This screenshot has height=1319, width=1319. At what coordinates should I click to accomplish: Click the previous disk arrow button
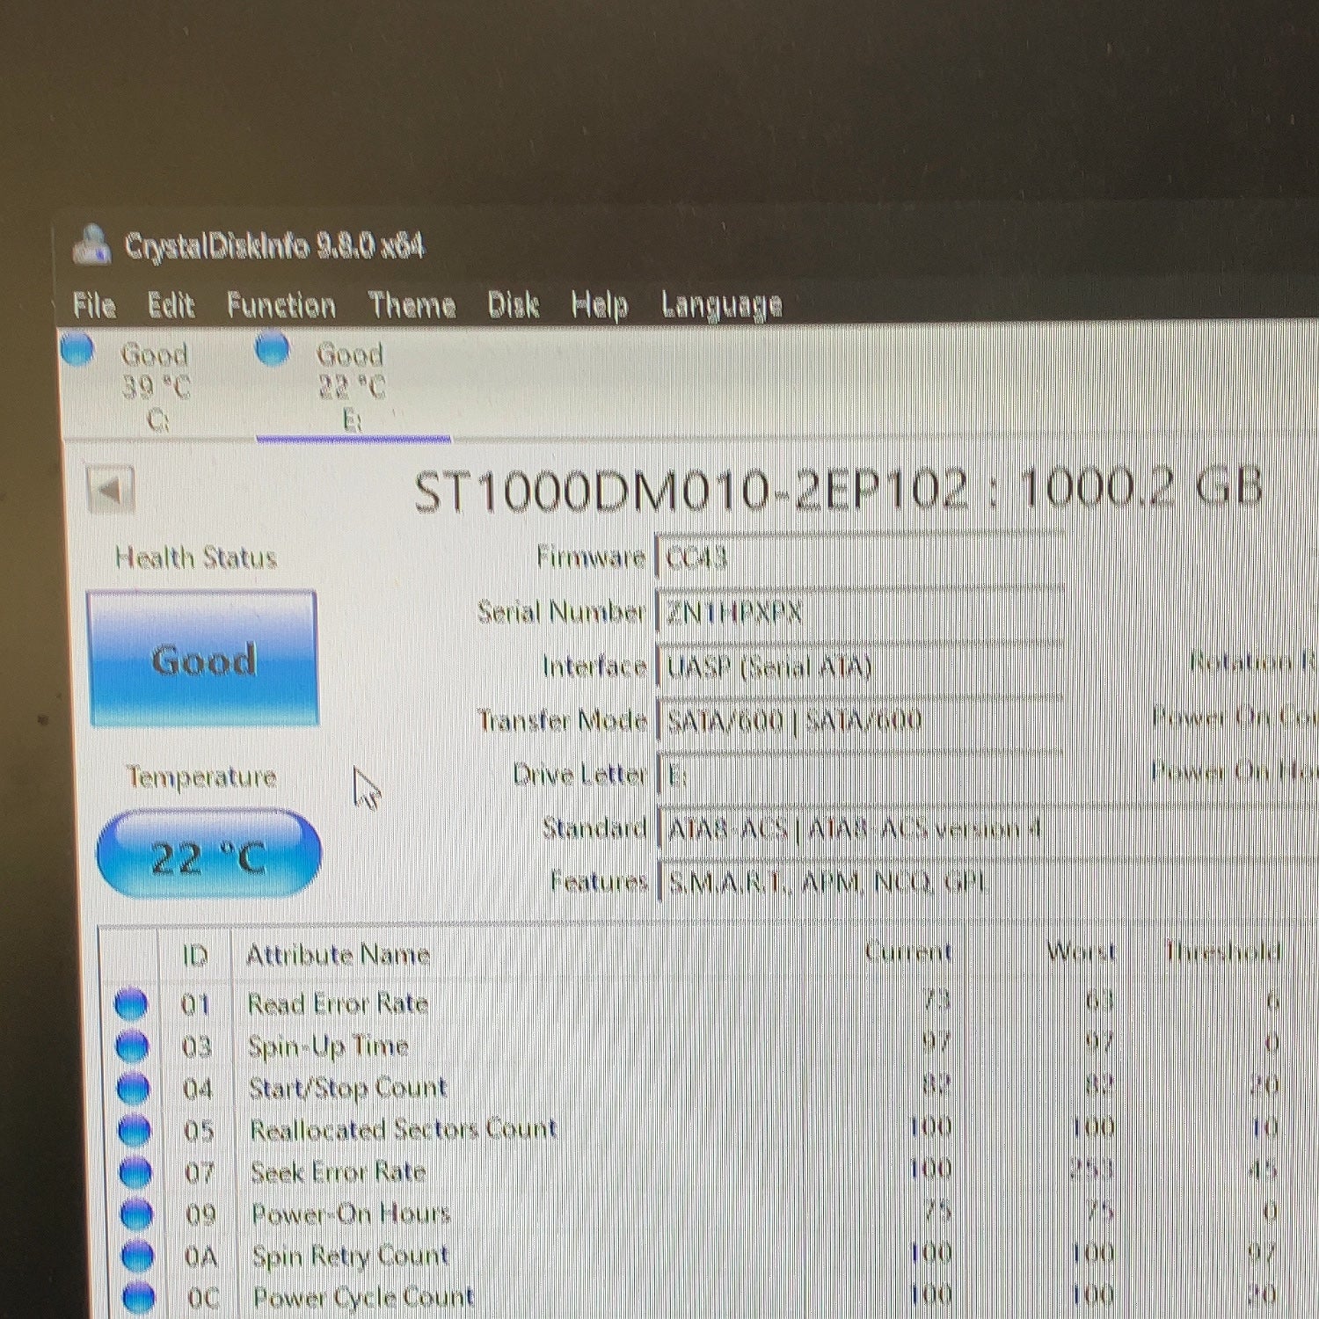(112, 490)
